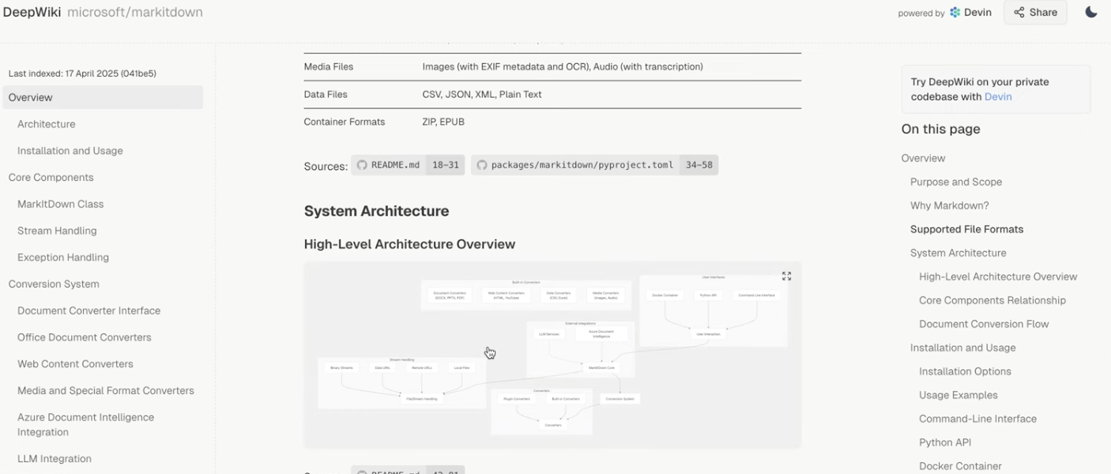Jump to Docker Container section

click(960, 466)
